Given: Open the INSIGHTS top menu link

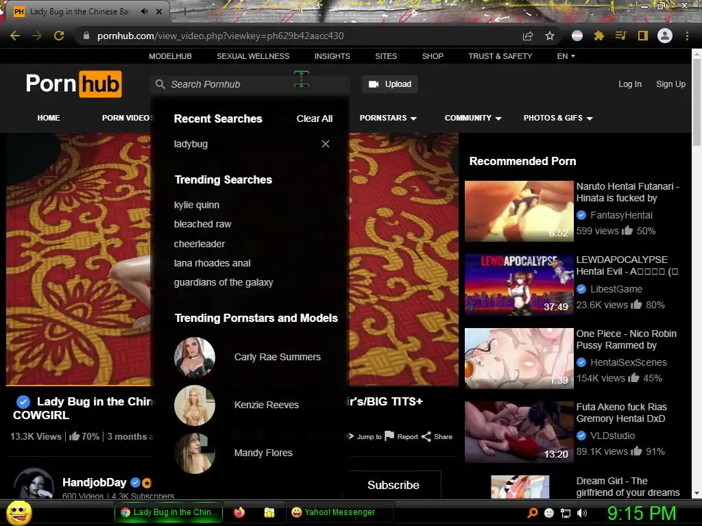Looking at the screenshot, I should click(332, 56).
